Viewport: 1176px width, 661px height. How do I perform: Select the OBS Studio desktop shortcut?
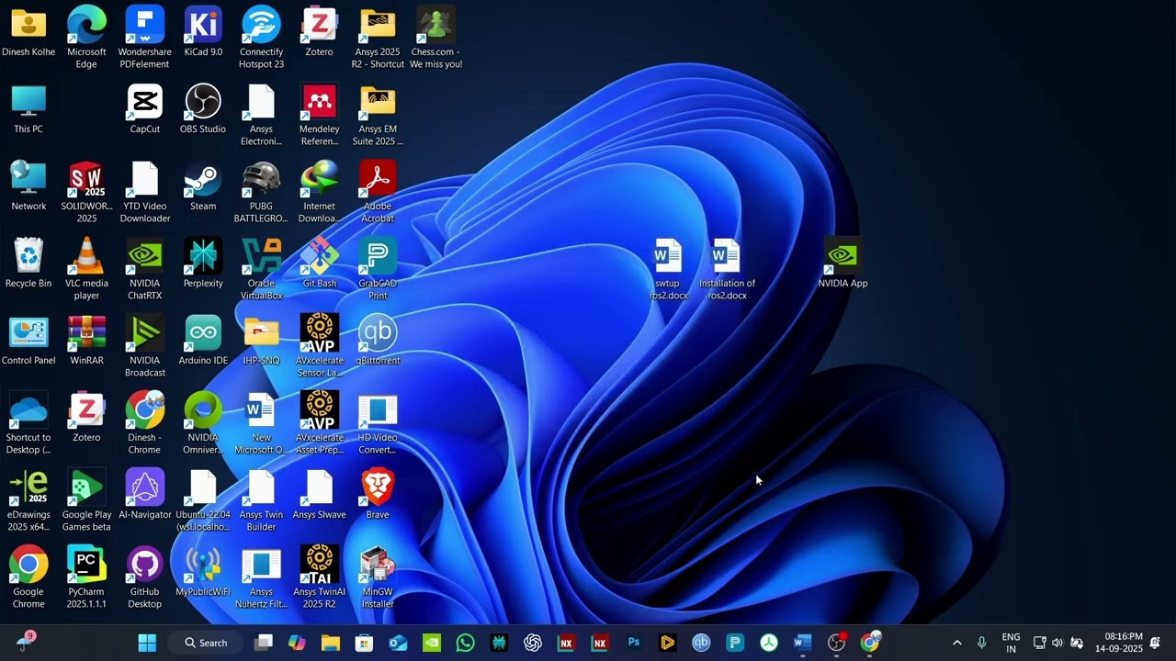203,110
